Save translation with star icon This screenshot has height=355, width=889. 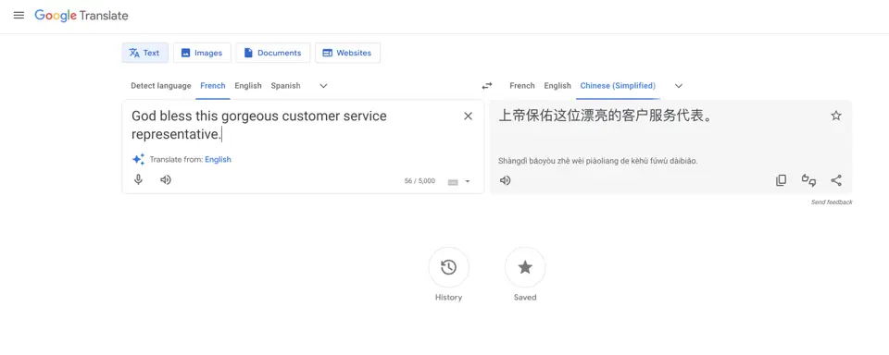point(836,116)
